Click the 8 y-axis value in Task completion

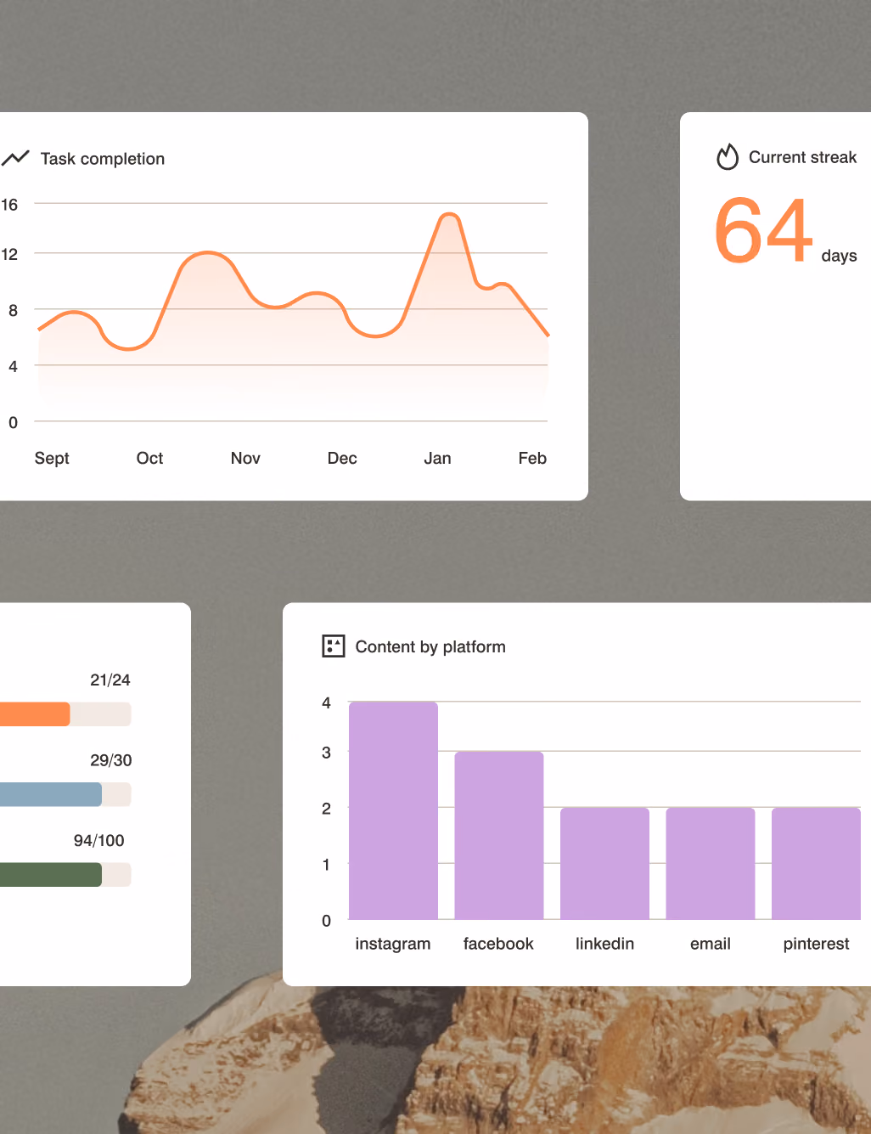(x=13, y=310)
